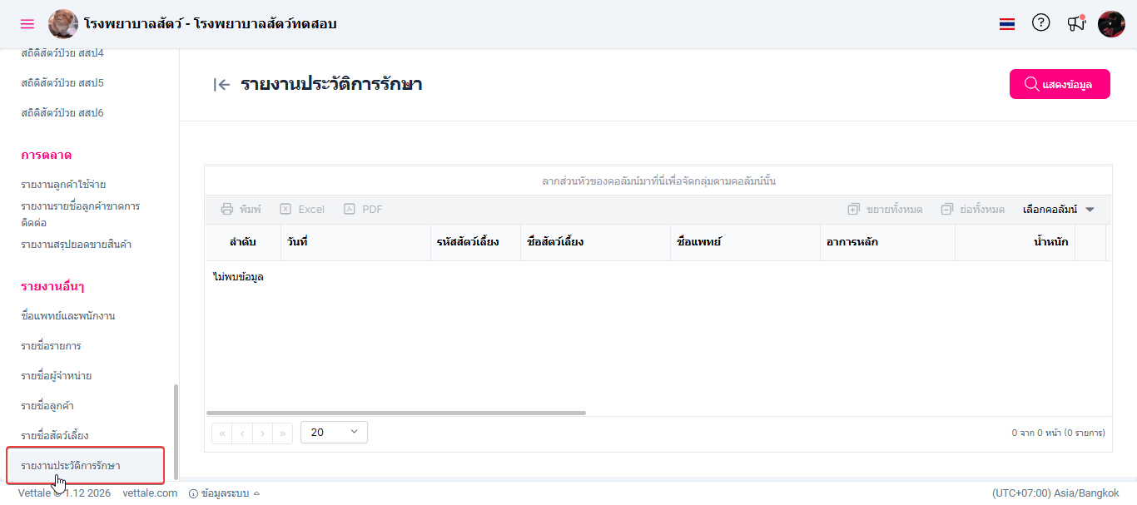This screenshot has height=505, width=1137.
Task: Sort by ชื่อสัตว์เลี้ยง column header
Action: (595, 242)
